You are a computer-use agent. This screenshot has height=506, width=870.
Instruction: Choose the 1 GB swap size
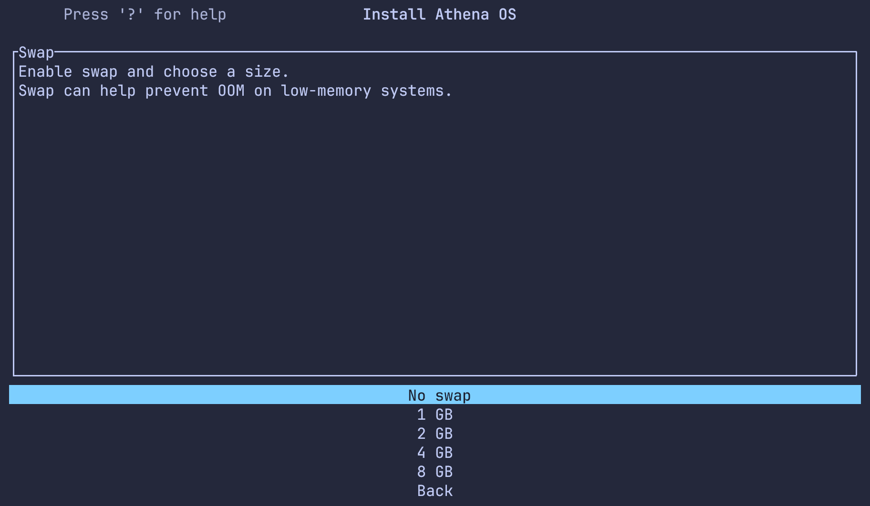[x=435, y=415]
